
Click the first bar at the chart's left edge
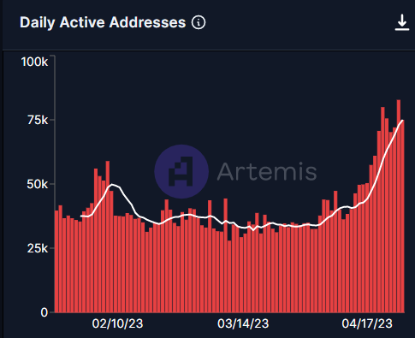point(56,261)
